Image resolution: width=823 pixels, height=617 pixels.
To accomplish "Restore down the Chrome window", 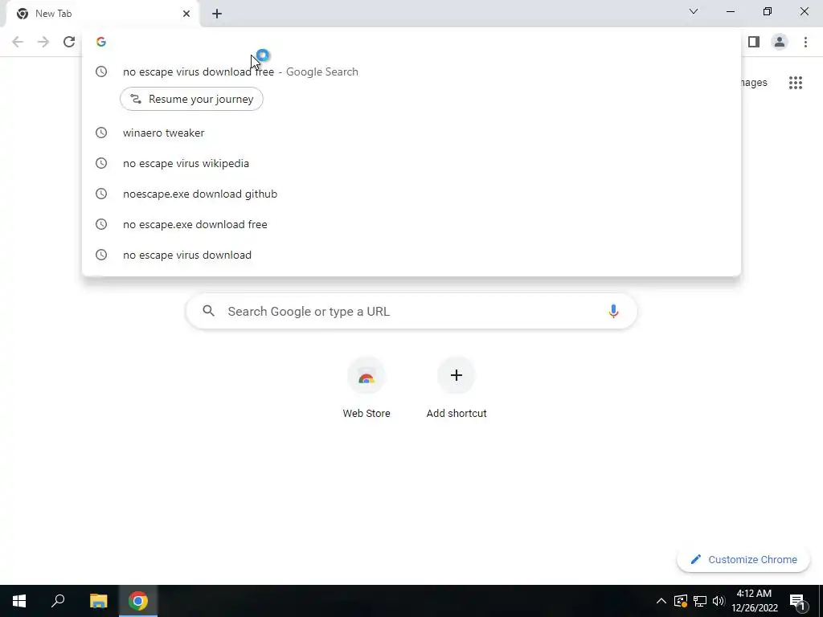I will tap(768, 11).
